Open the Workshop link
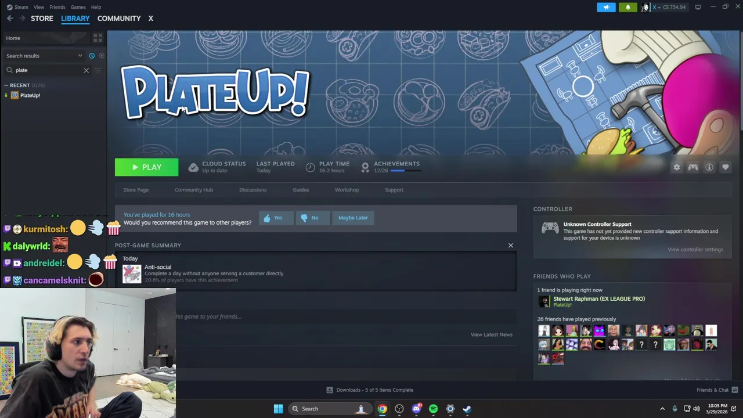 tap(347, 190)
